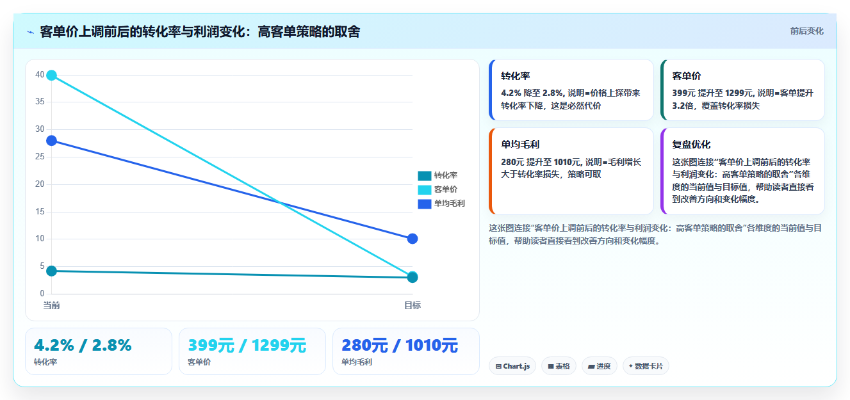Screen dimensions: 850x400
Task: Click the 前后变化 label in the header
Action: (x=806, y=31)
